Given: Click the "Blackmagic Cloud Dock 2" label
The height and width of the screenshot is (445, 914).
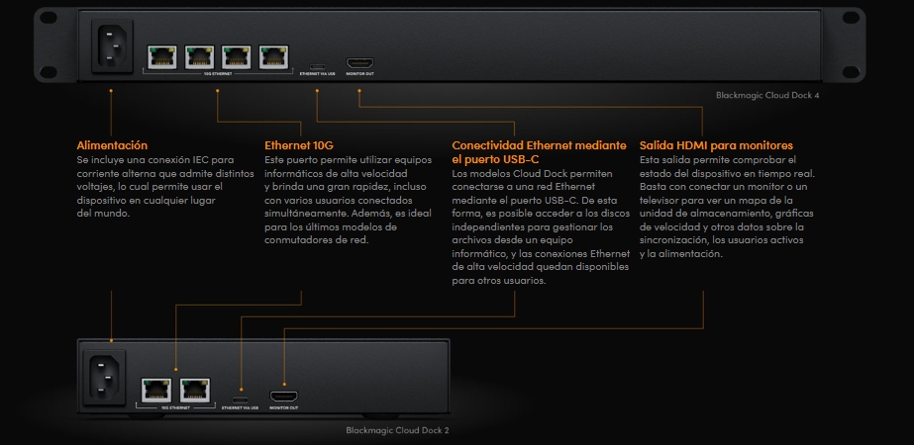Looking at the screenshot, I should [397, 430].
